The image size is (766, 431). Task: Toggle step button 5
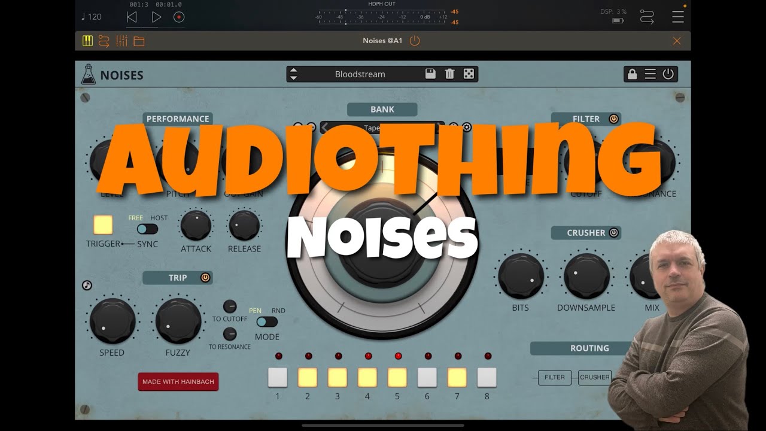397,378
